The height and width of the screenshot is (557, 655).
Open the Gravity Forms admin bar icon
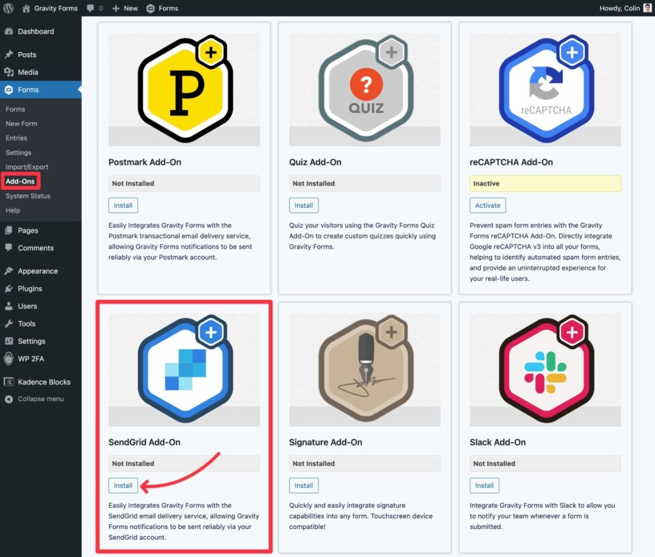coord(26,8)
